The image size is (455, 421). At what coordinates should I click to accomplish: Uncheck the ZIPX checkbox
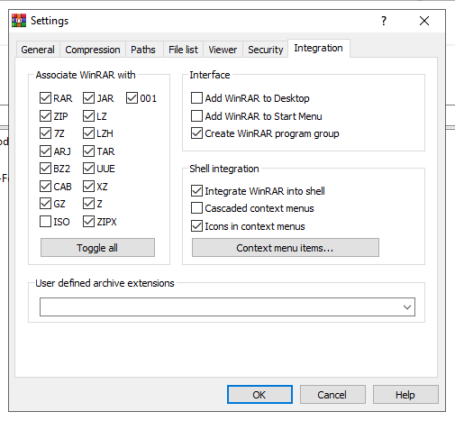pyautogui.click(x=88, y=222)
